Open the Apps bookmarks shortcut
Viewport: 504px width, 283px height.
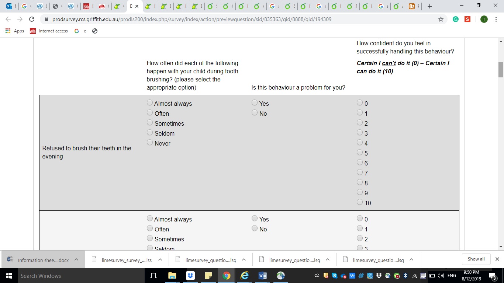pyautogui.click(x=15, y=31)
